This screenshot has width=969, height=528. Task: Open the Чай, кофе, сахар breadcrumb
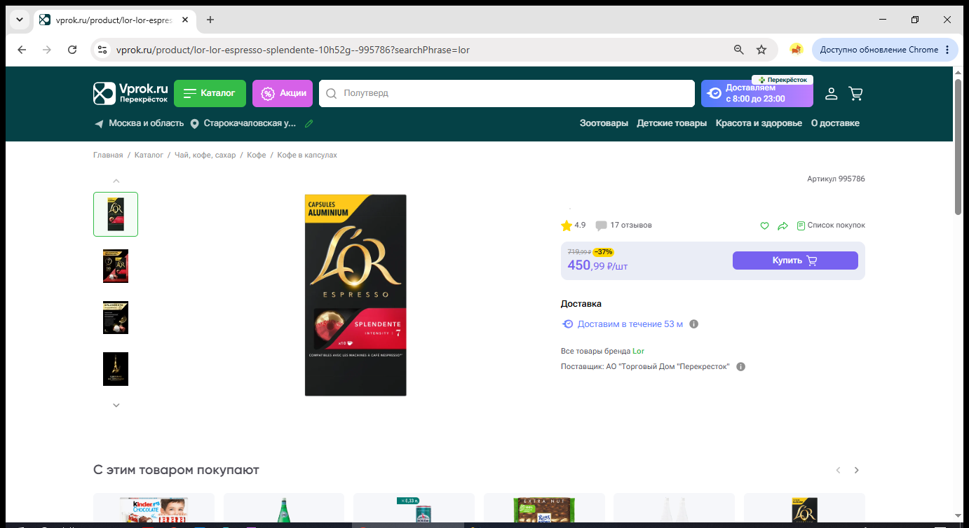click(205, 155)
